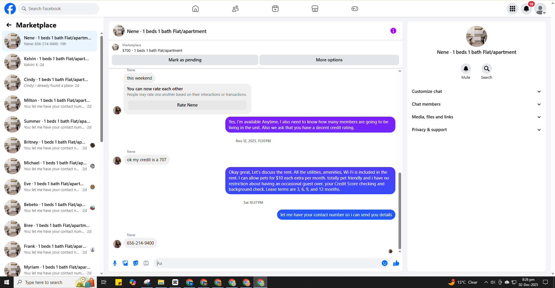Open the Sticky Notes taskbar icon

tap(119, 282)
